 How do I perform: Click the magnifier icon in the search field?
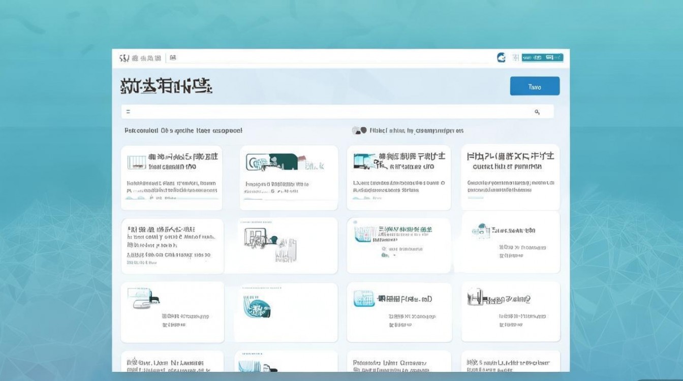pos(537,112)
